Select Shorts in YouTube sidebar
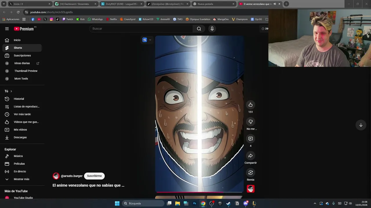Image resolution: width=371 pixels, height=208 pixels. pyautogui.click(x=22, y=48)
